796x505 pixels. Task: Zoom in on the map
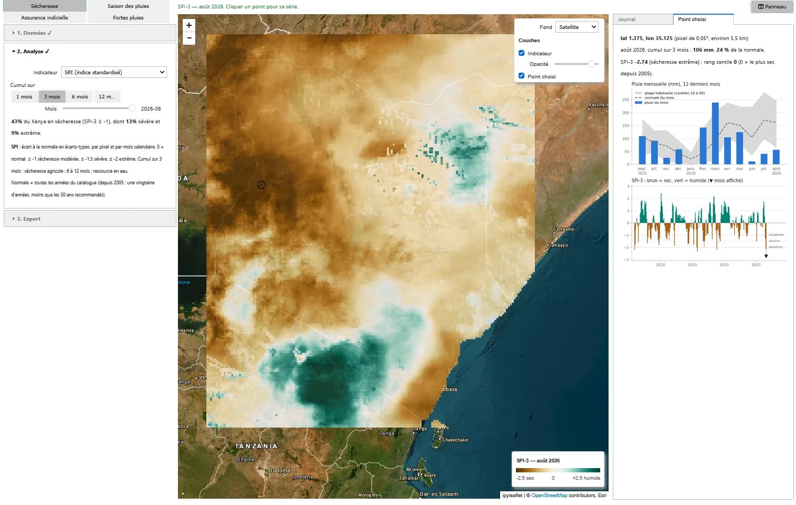(189, 25)
